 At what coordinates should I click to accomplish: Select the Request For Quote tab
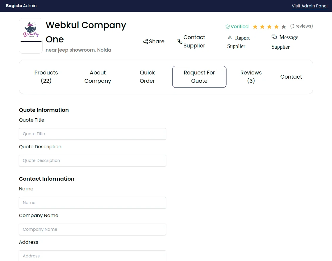[199, 77]
